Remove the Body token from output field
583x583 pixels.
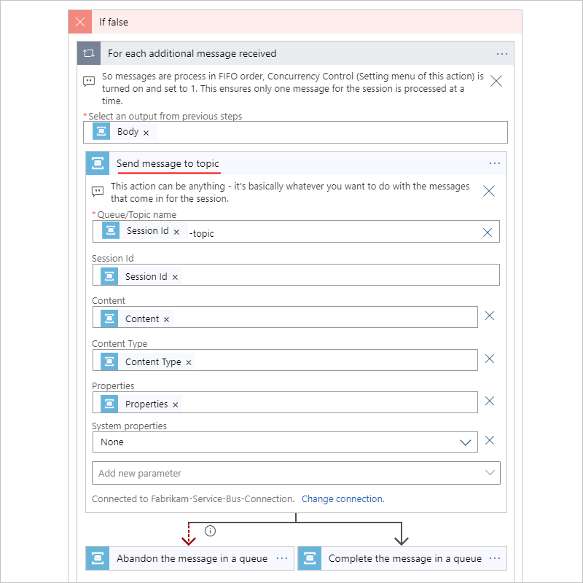pos(146,133)
